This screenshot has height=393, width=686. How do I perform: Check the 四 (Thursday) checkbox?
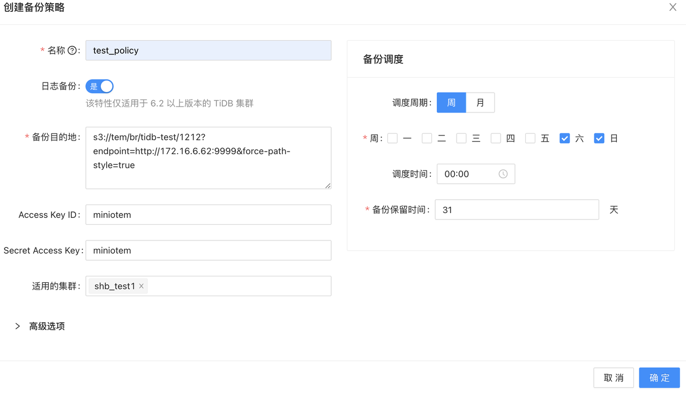click(496, 138)
